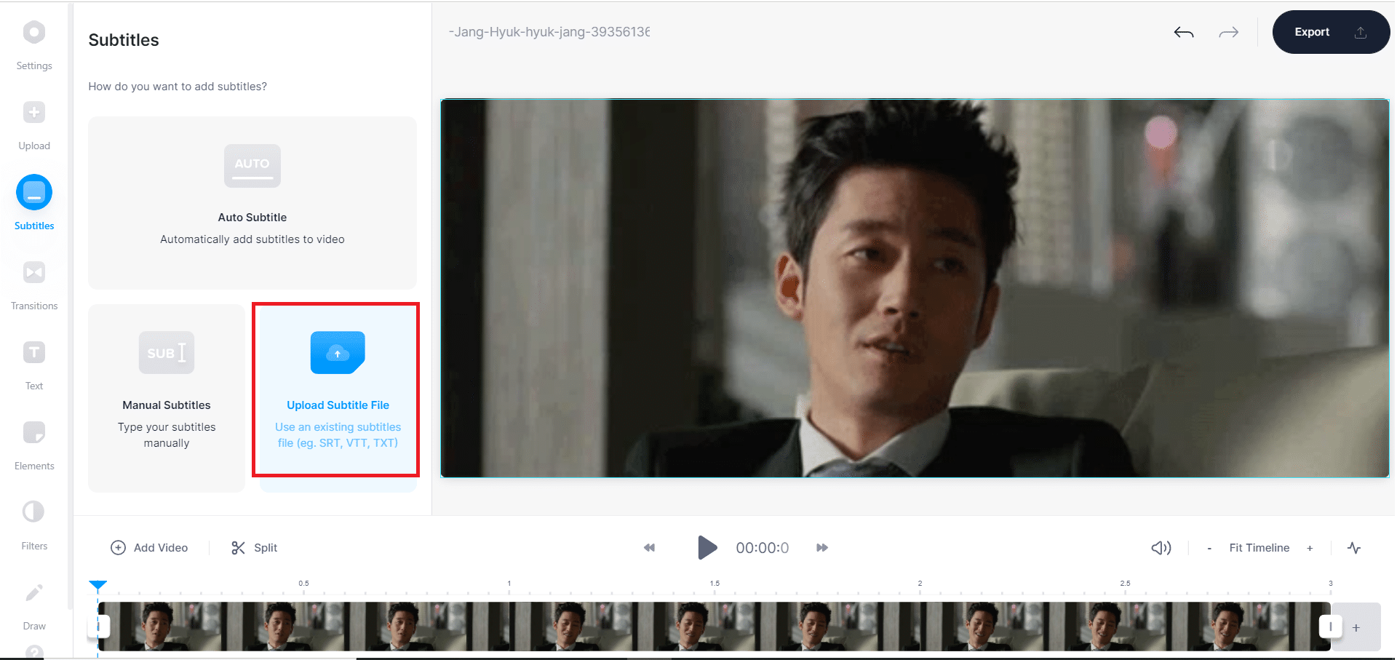Screen dimensions: 1397x660
Task: Open Upload Subtitle File option
Action: pos(336,389)
